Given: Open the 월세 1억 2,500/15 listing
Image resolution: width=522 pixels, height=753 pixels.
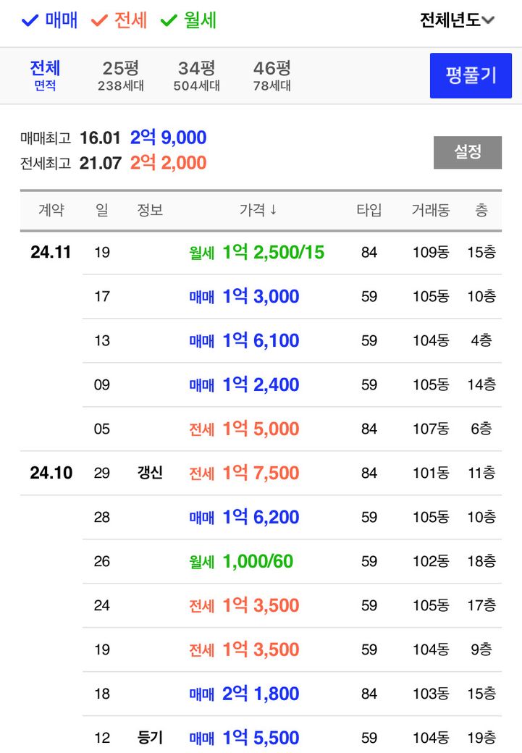Looking at the screenshot, I should pos(273,253).
